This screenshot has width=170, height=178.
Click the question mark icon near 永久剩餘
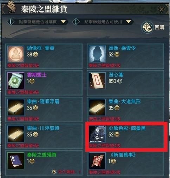54,172
